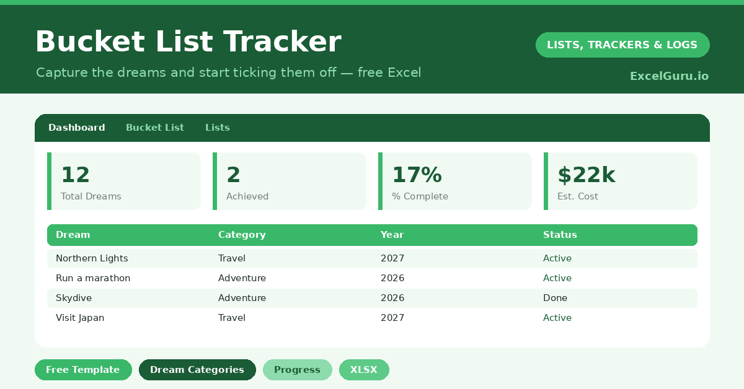The image size is (744, 389).
Task: Click Active status in Visit Japan row
Action: tap(557, 318)
